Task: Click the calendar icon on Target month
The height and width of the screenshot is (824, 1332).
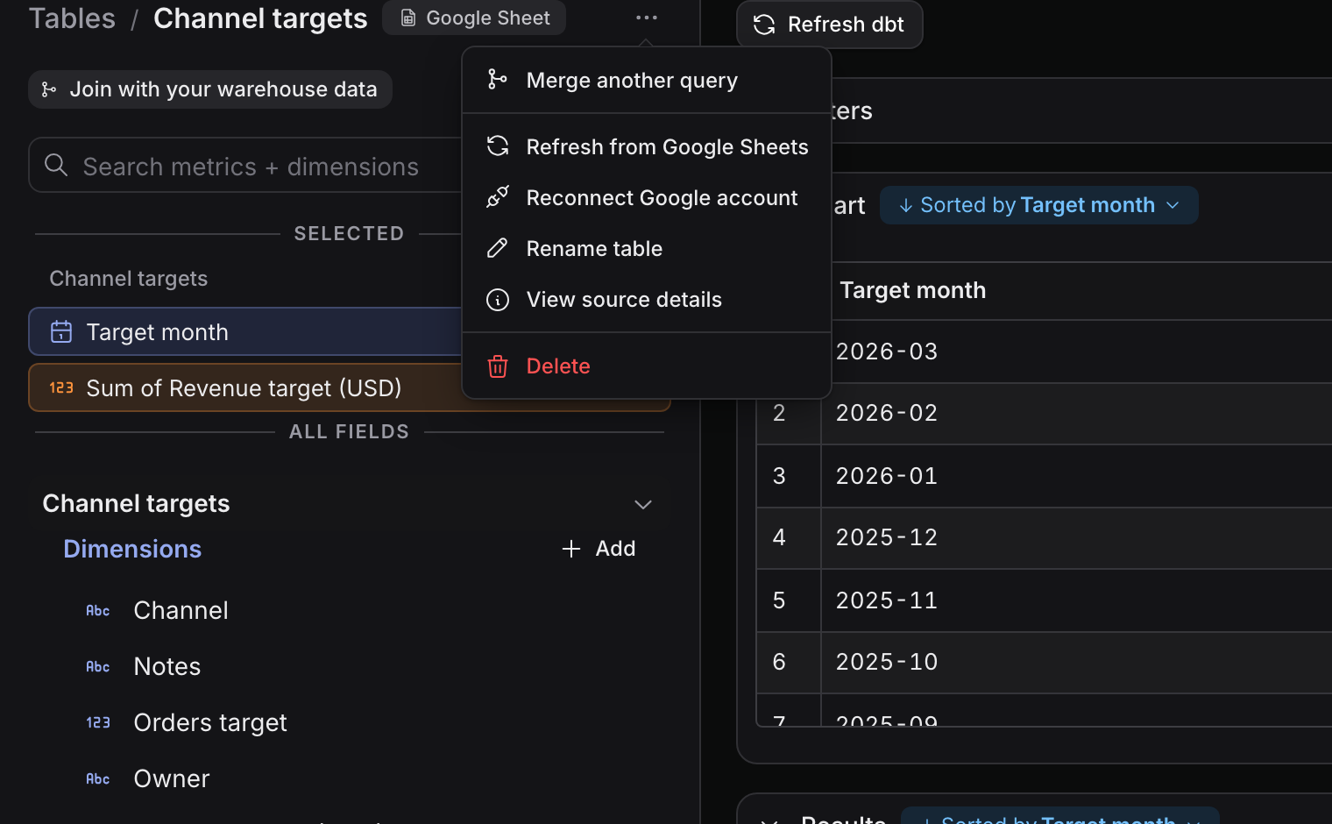Action: tap(61, 331)
